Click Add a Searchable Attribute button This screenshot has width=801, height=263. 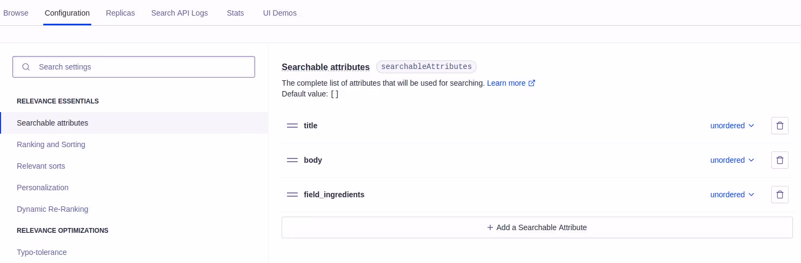click(537, 227)
